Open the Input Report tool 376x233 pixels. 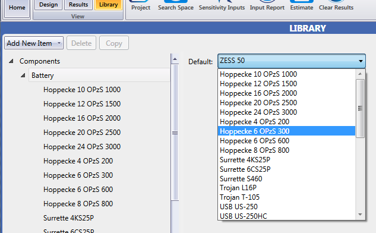coord(267,5)
